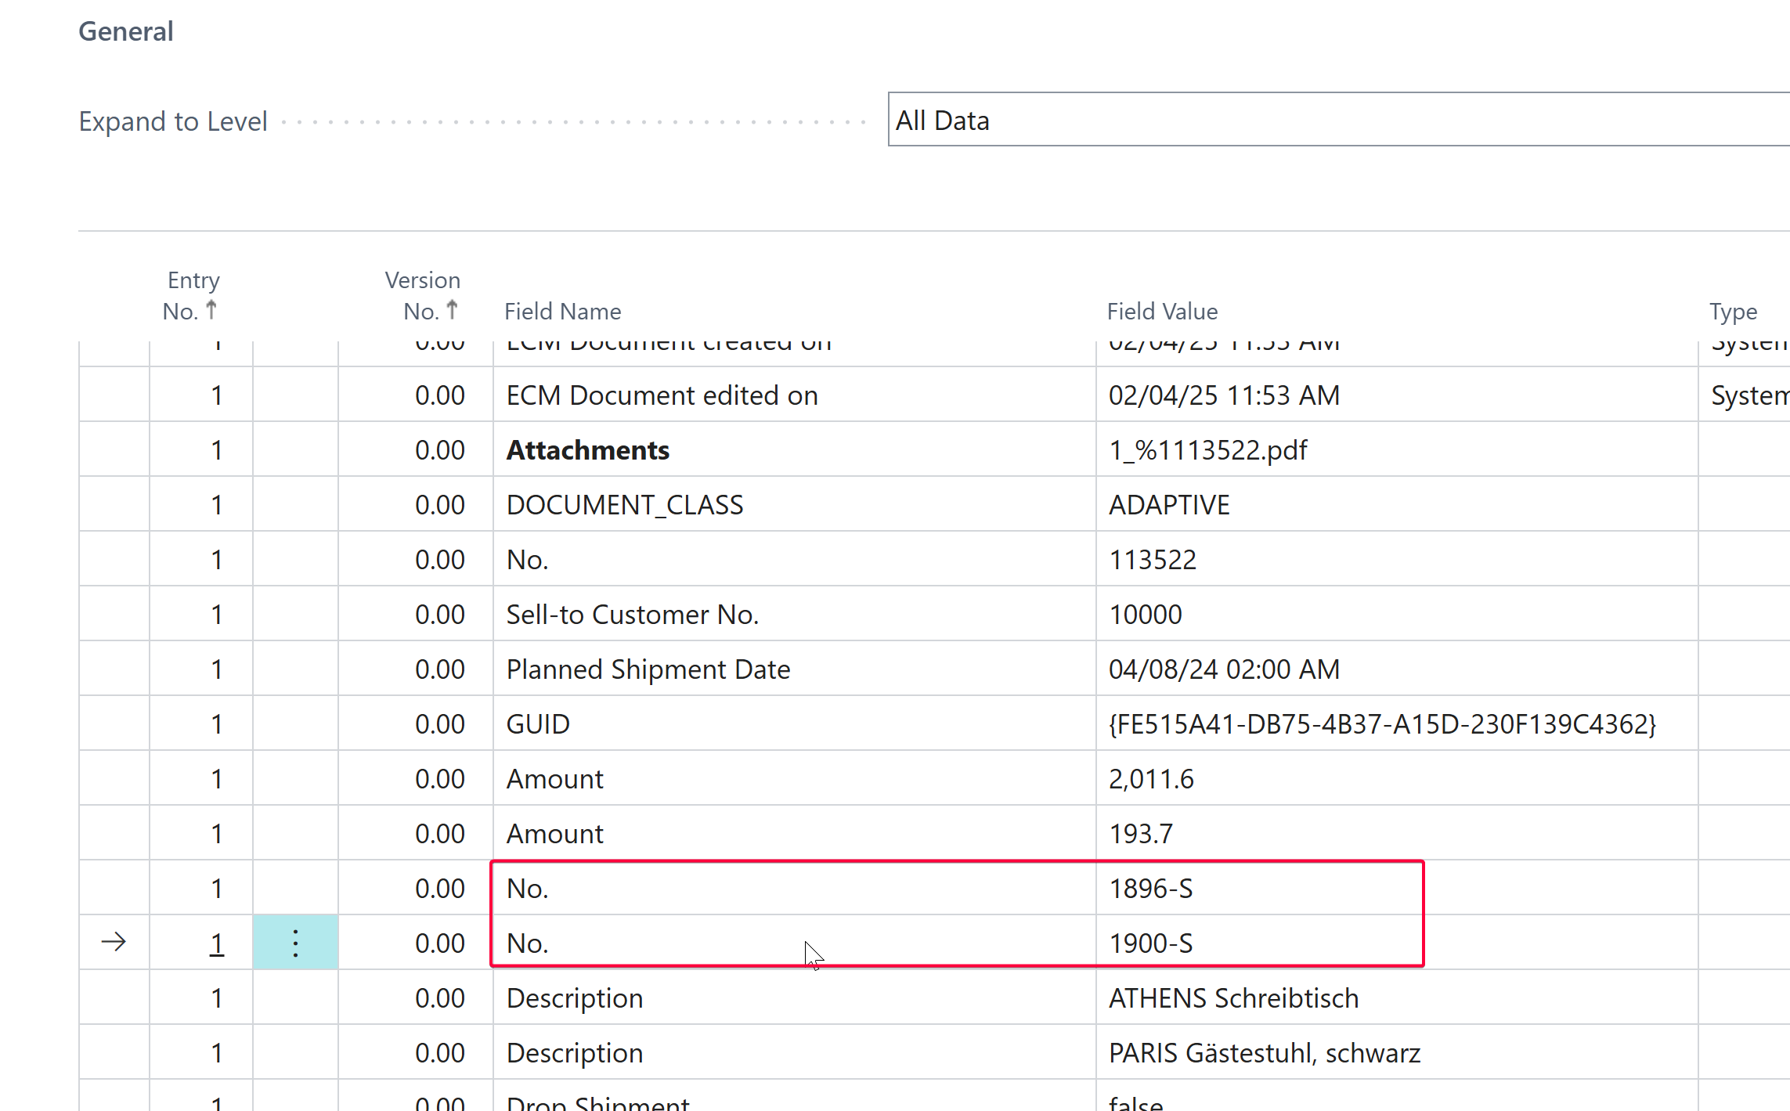Click the three-dot row actions icon
1790x1111 pixels.
[295, 943]
